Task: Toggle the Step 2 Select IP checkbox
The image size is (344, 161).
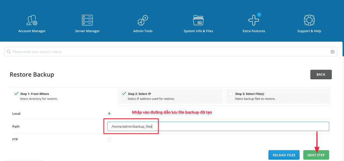Action: [x=123, y=94]
